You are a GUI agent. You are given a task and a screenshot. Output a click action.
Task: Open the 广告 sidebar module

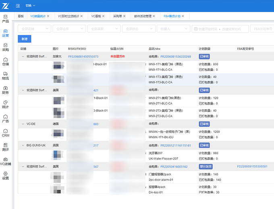5,119
